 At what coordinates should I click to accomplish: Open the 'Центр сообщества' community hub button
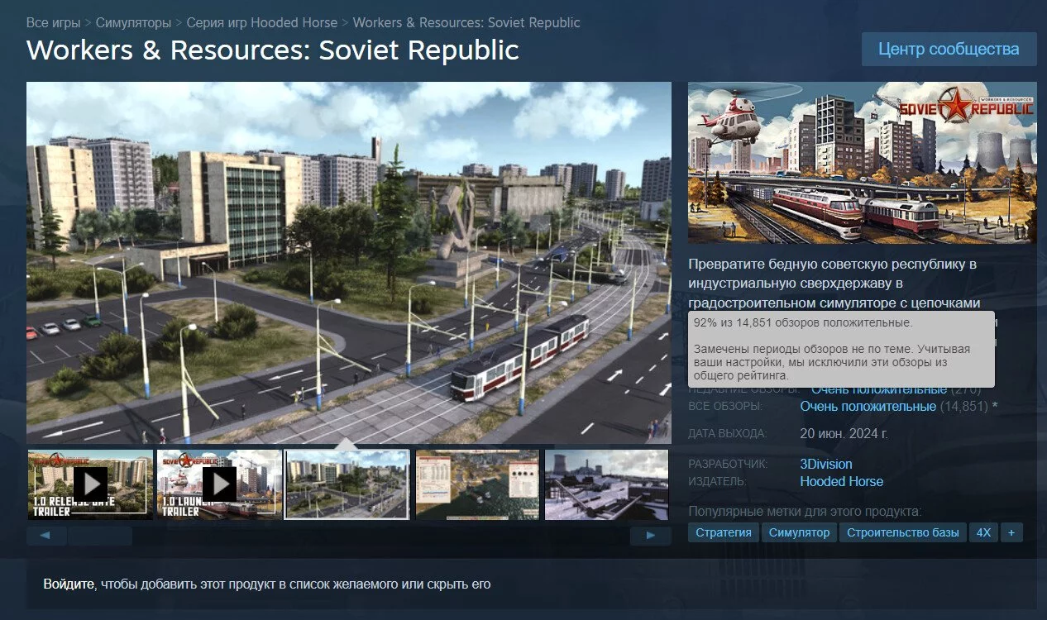point(949,50)
